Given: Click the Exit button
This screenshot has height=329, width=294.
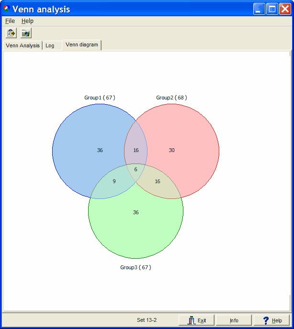Looking at the screenshot, I should (196, 320).
